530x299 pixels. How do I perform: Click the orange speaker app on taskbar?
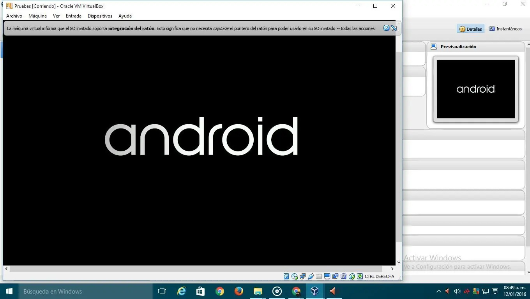[333, 291]
